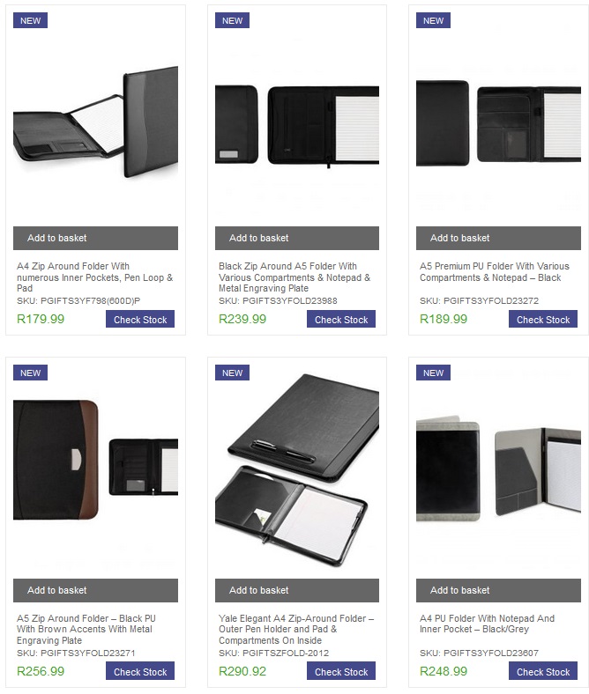Image resolution: width=589 pixels, height=694 pixels.
Task: View A4 PU Folder Black/Grey product image
Action: click(x=498, y=469)
